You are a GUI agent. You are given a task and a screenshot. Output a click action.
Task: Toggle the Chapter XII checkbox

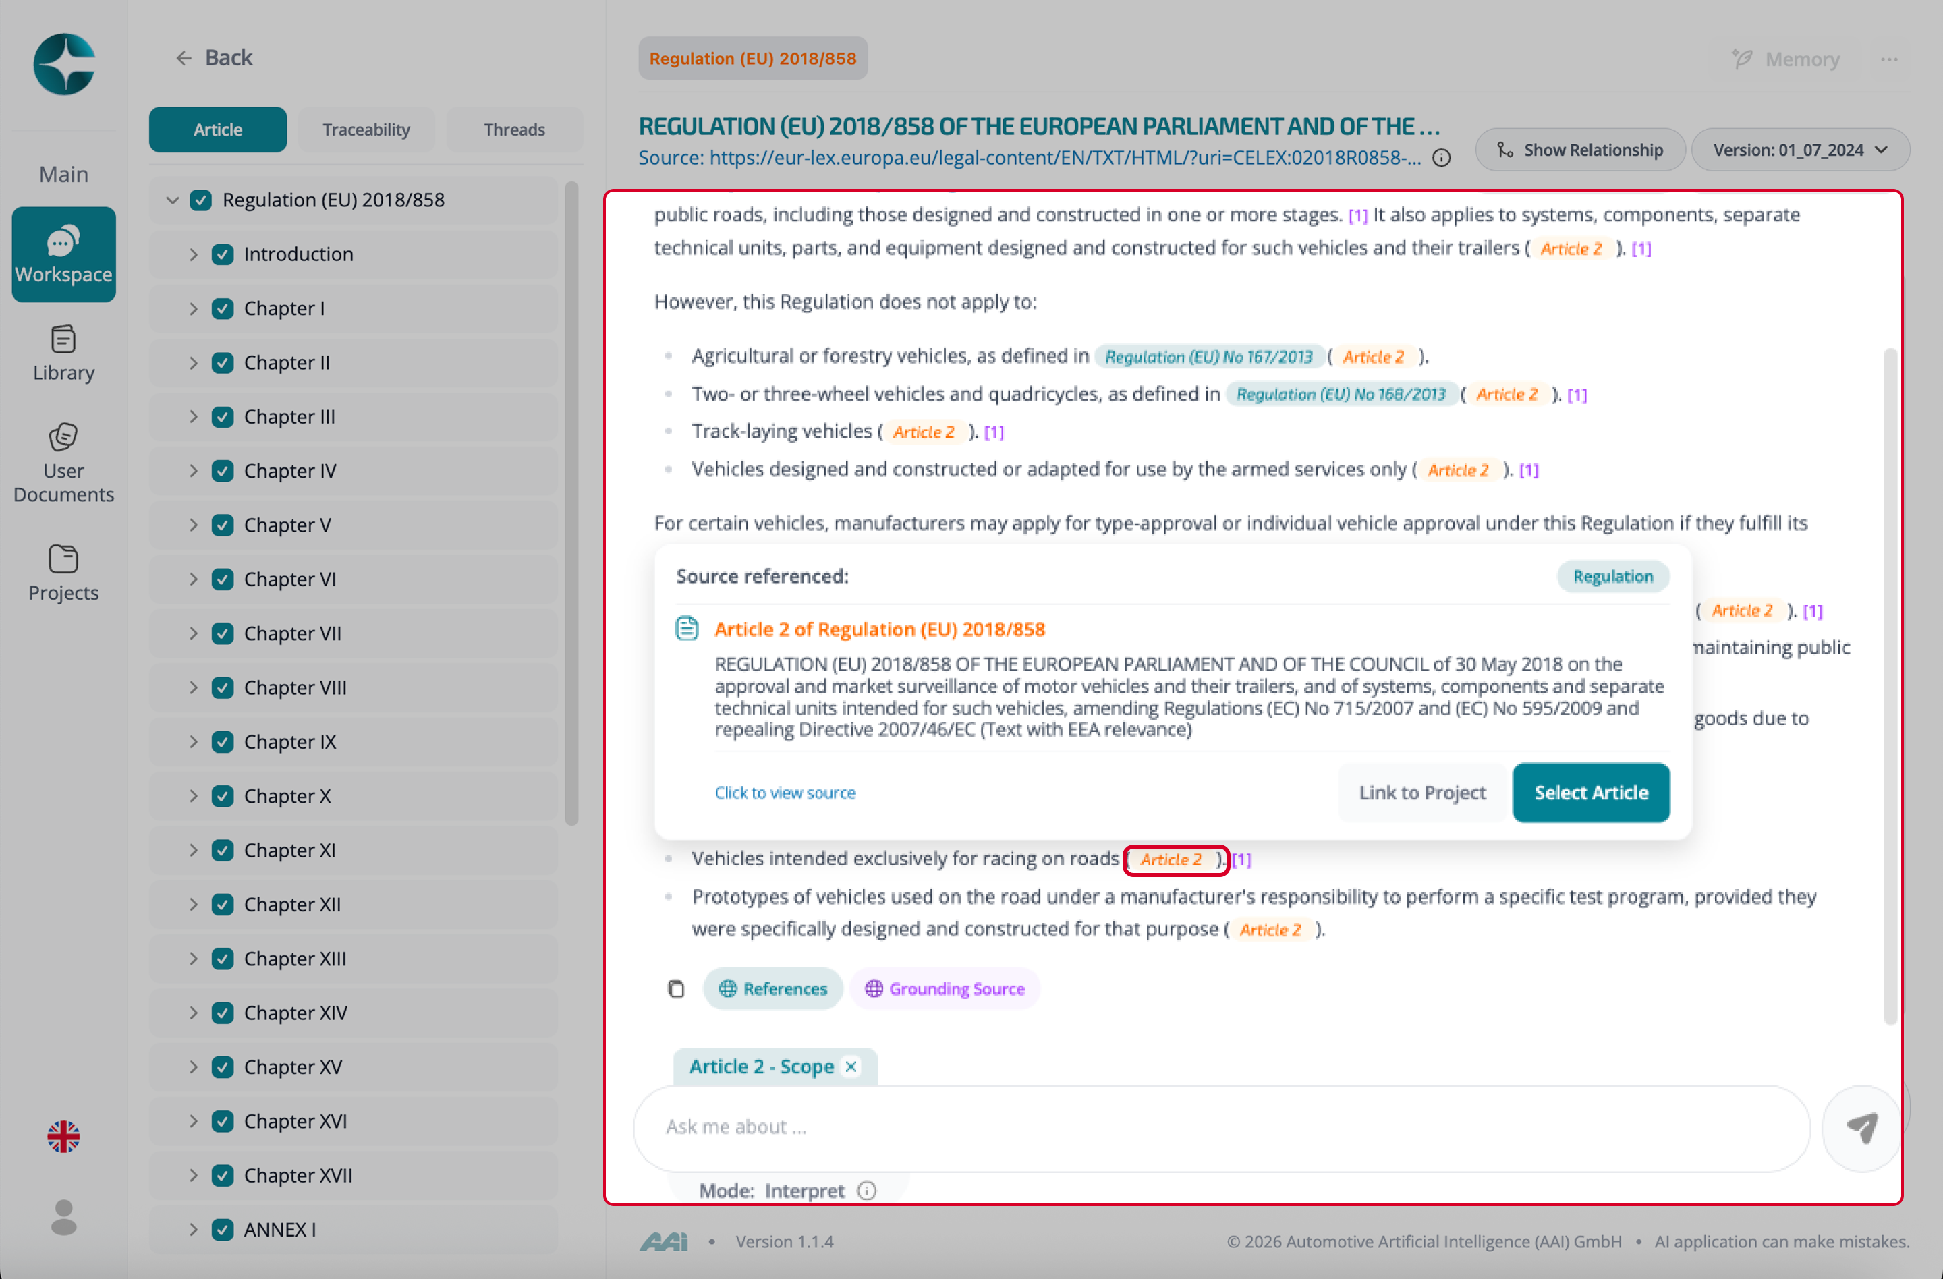222,905
